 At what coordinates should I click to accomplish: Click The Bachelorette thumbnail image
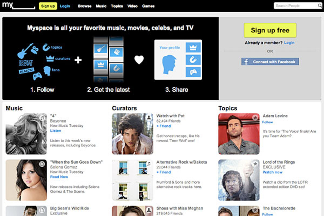pyautogui.click(x=239, y=211)
